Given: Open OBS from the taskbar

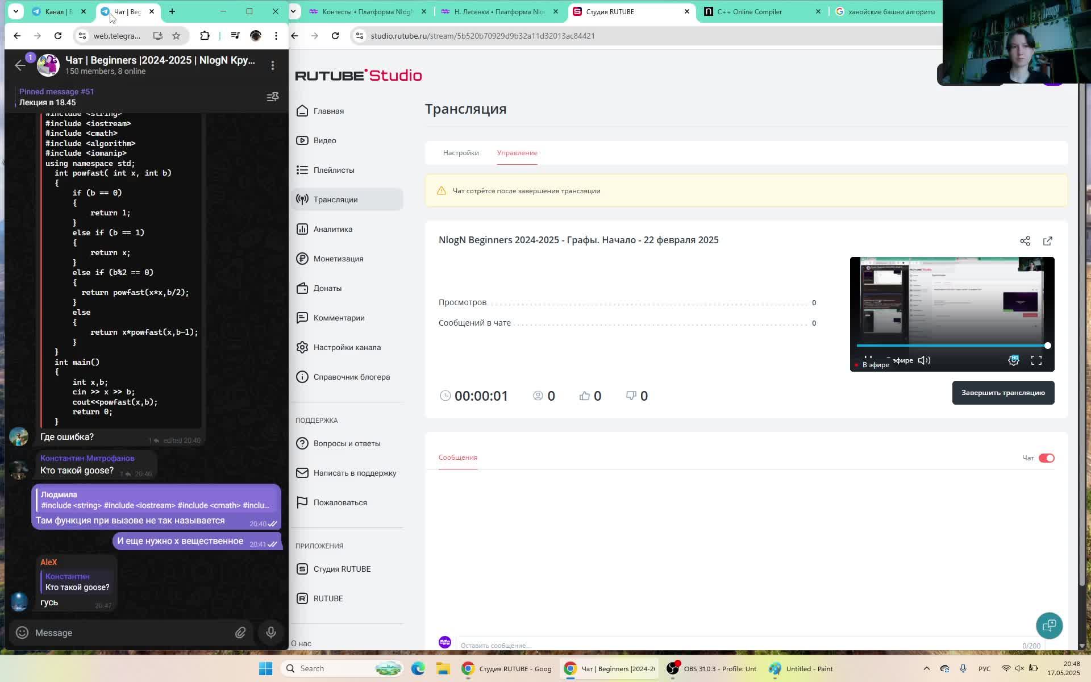Looking at the screenshot, I should coord(713,668).
